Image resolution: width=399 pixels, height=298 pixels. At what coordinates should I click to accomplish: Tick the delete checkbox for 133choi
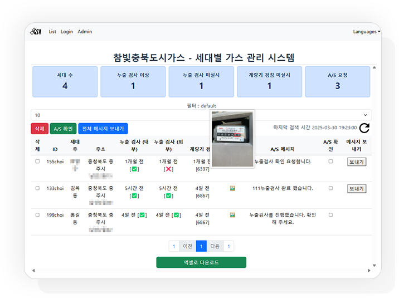(x=37, y=188)
